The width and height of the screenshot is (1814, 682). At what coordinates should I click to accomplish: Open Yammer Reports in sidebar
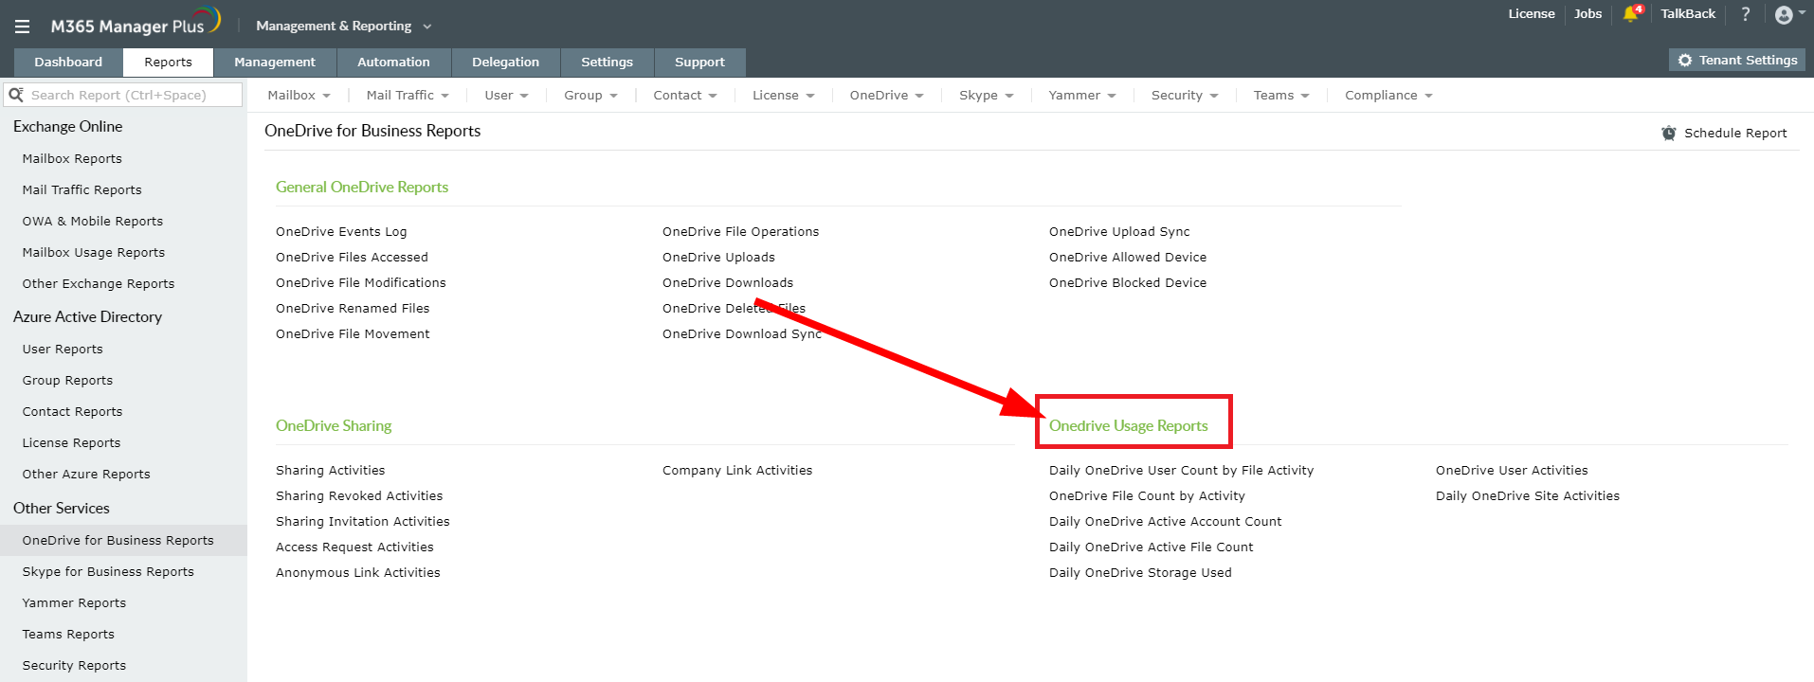pyautogui.click(x=74, y=603)
